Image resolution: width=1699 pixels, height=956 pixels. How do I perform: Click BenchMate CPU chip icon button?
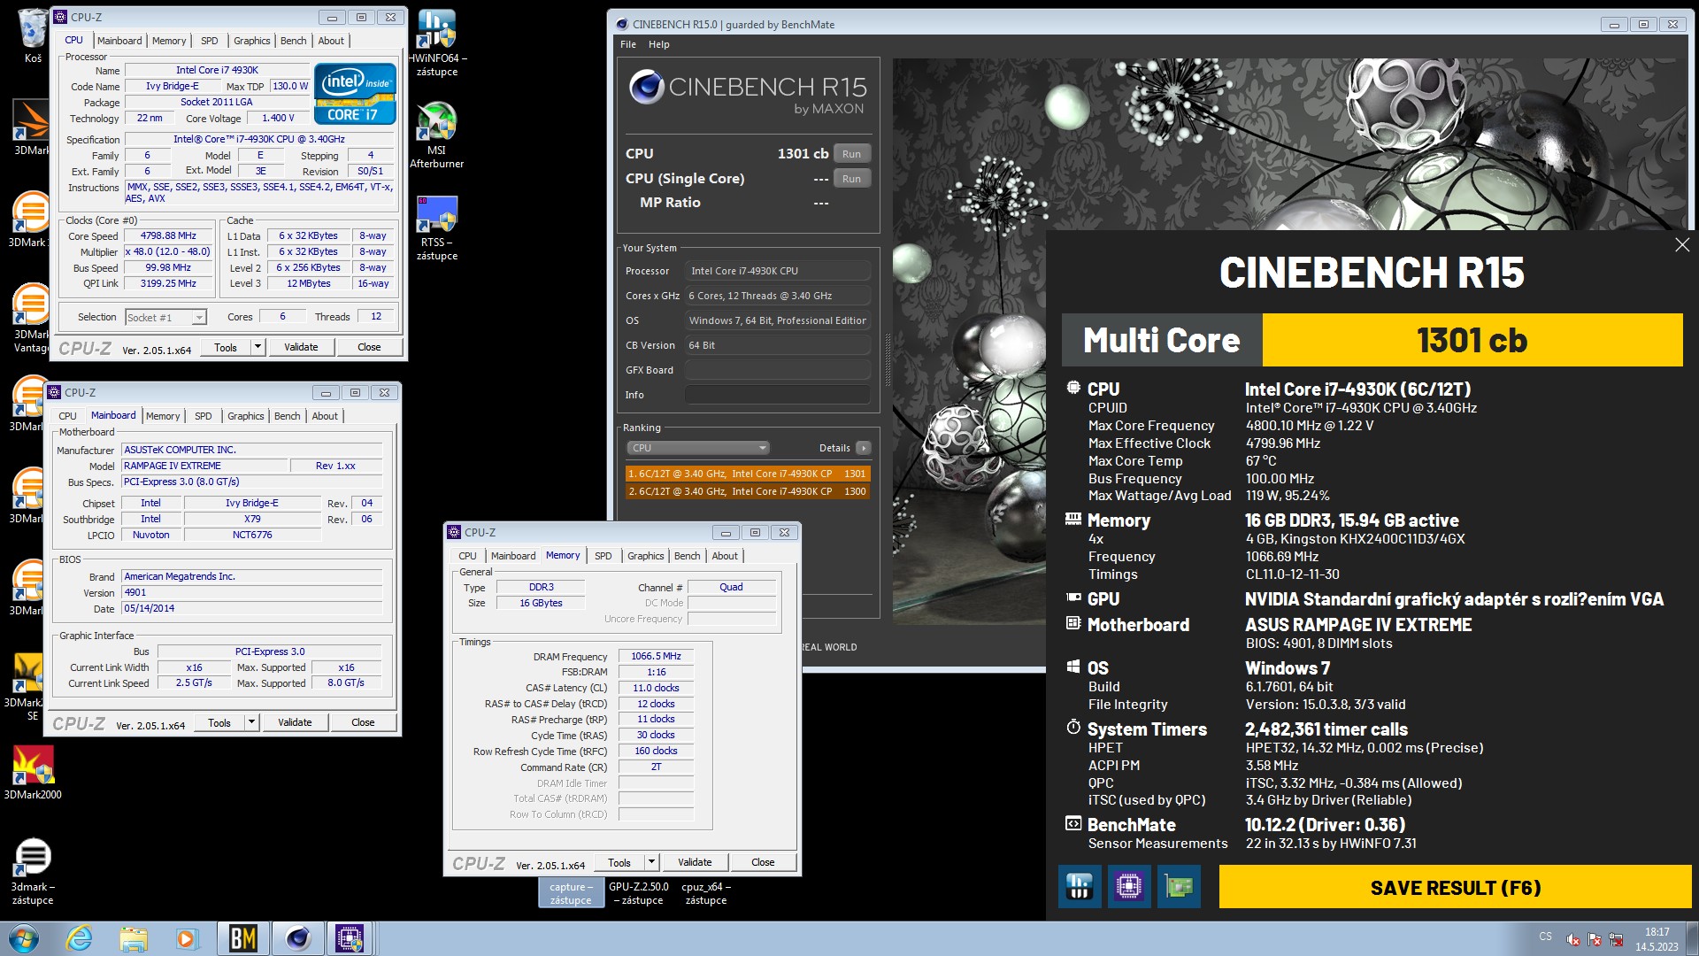[x=1129, y=886]
